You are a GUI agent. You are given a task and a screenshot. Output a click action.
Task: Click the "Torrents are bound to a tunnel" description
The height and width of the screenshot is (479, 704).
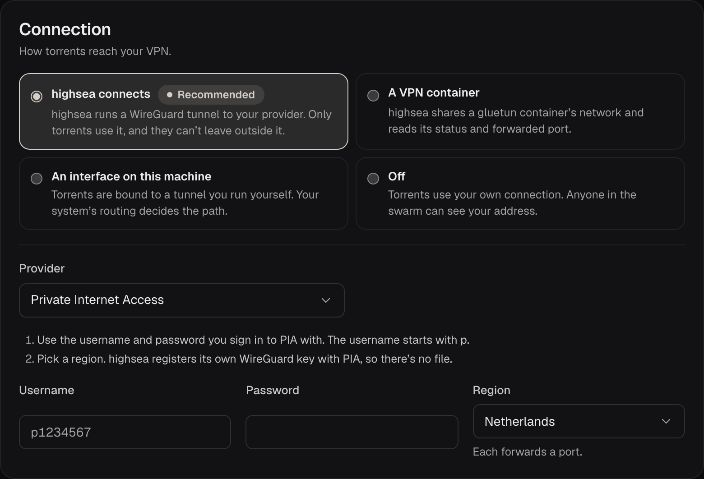[x=185, y=203]
